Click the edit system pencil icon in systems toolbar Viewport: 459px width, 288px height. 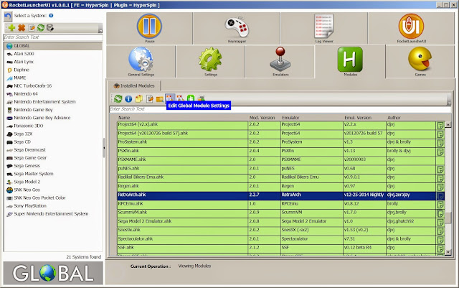point(32,28)
